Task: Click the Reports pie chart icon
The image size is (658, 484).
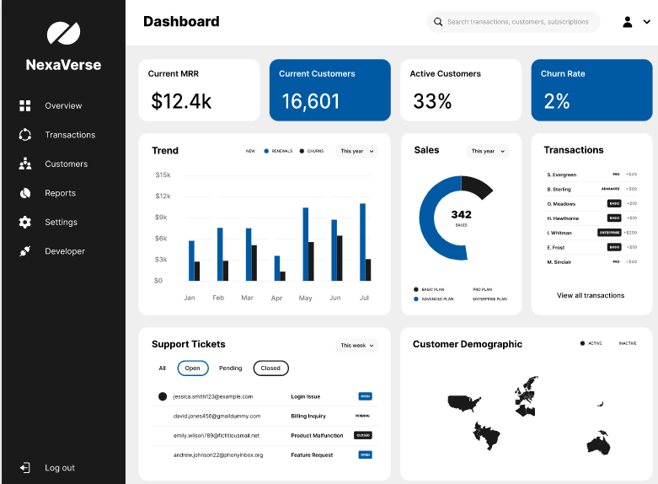Action: 25,193
